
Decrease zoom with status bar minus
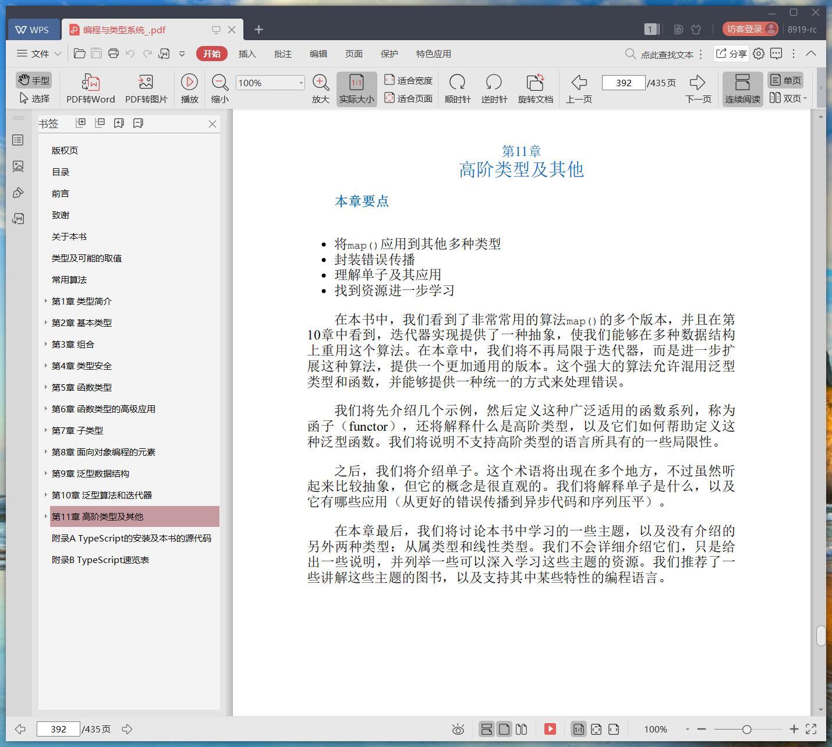[x=702, y=729]
